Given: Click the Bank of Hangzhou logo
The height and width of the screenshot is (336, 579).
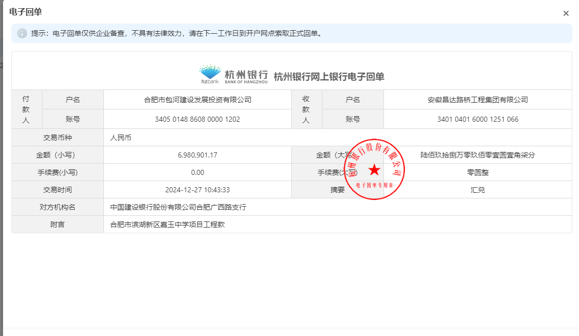Looking at the screenshot, I should click(x=233, y=75).
